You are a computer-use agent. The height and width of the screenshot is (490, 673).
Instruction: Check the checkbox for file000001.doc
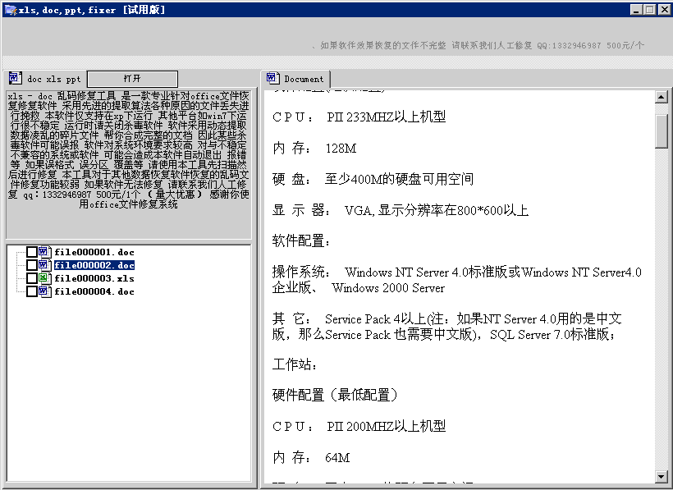click(x=33, y=252)
